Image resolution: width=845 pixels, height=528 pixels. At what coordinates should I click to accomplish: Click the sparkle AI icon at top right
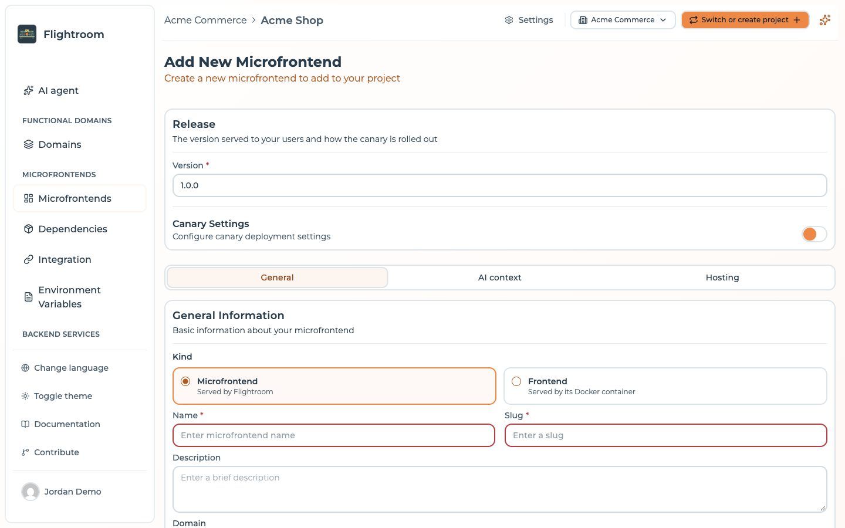[x=825, y=20]
